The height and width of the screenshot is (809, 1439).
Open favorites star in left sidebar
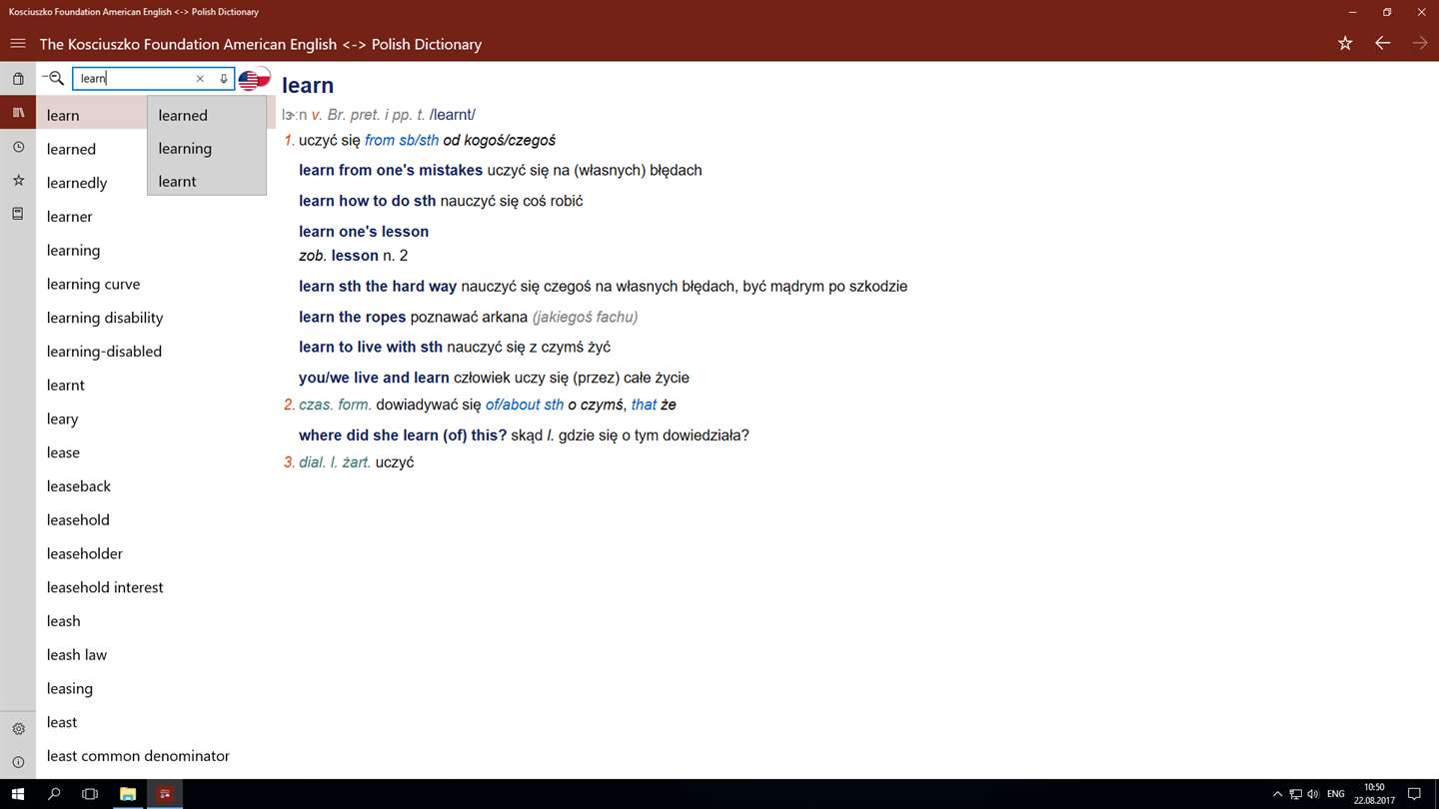tap(18, 180)
